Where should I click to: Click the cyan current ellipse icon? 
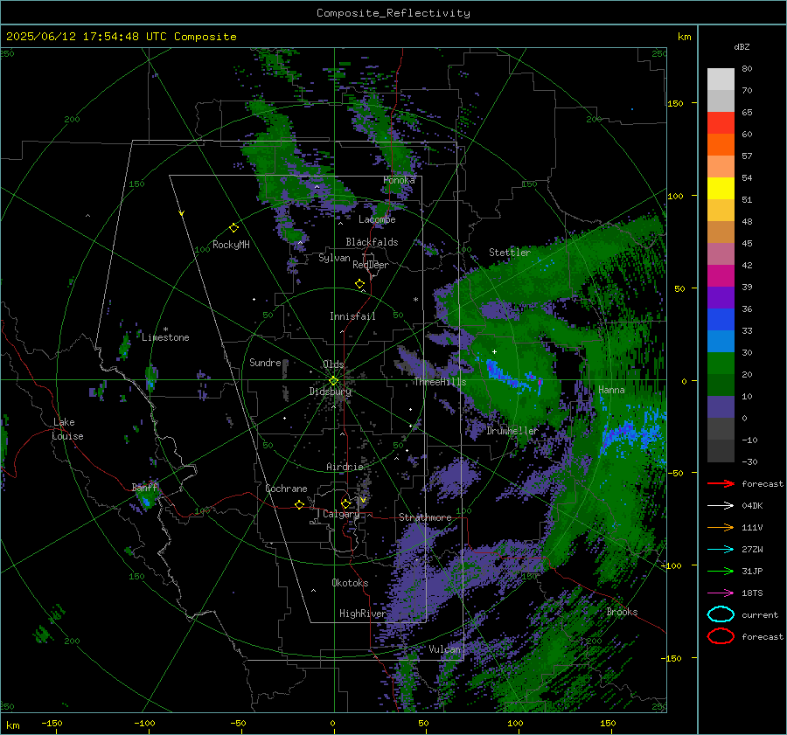click(721, 614)
